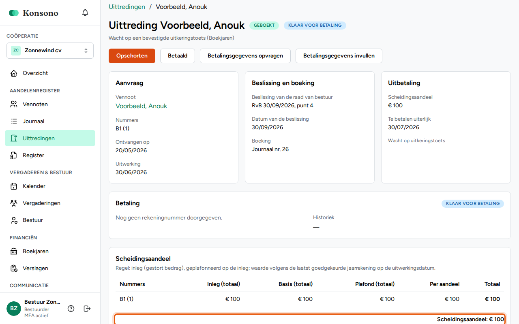The height and width of the screenshot is (324, 519).
Task: Go to Vennoten page
Action: pos(50,104)
